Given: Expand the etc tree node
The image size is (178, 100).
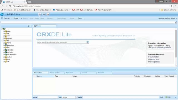Looking at the screenshot, I should click(4, 41).
